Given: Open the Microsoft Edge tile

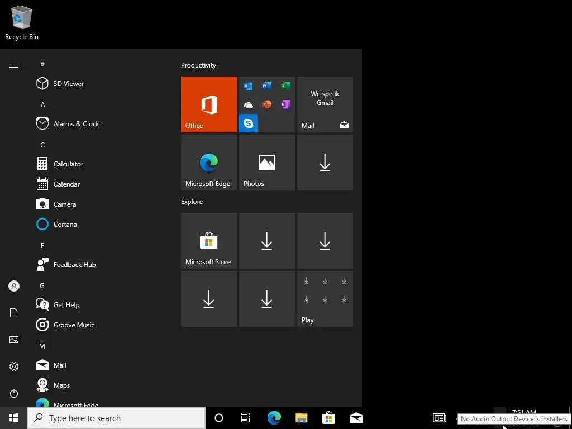Looking at the screenshot, I should (x=209, y=163).
